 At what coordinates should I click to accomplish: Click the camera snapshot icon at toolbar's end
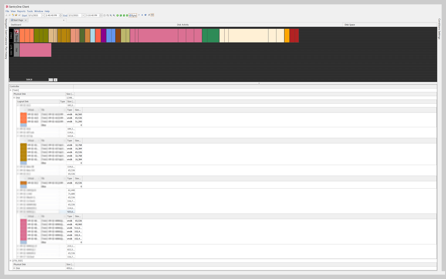coord(152,14)
